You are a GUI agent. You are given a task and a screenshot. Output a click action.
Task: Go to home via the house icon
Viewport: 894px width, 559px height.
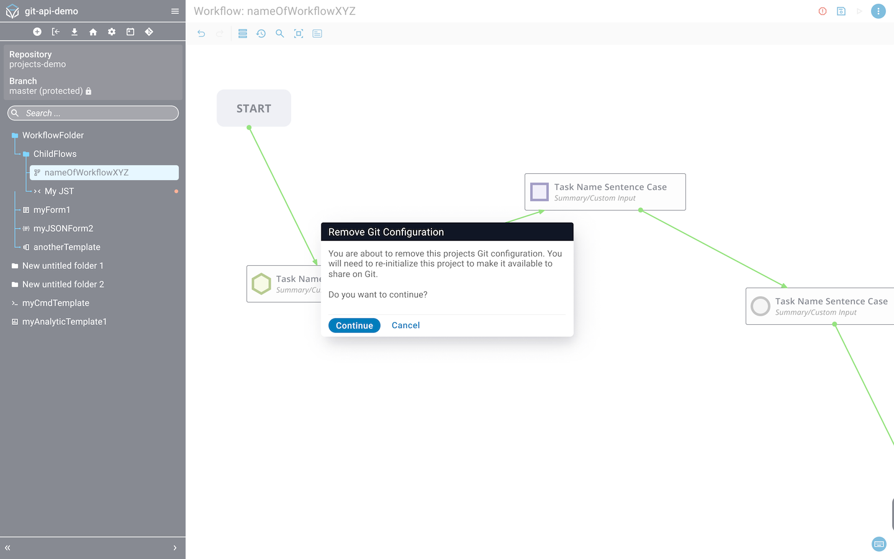(x=93, y=32)
